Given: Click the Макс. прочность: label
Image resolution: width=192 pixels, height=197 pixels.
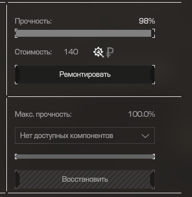Looking at the screenshot, I should point(43,114).
